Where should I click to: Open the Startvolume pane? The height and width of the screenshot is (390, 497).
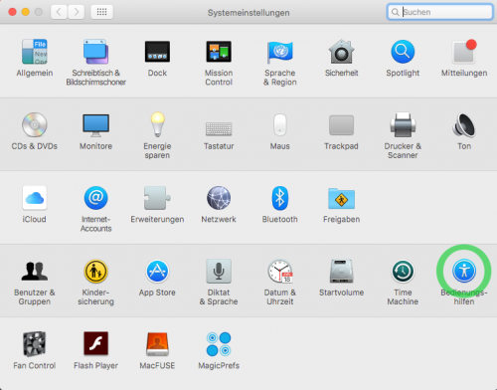click(x=341, y=271)
